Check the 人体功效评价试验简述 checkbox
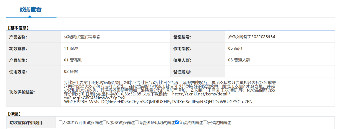 pyautogui.click(x=61, y=122)
